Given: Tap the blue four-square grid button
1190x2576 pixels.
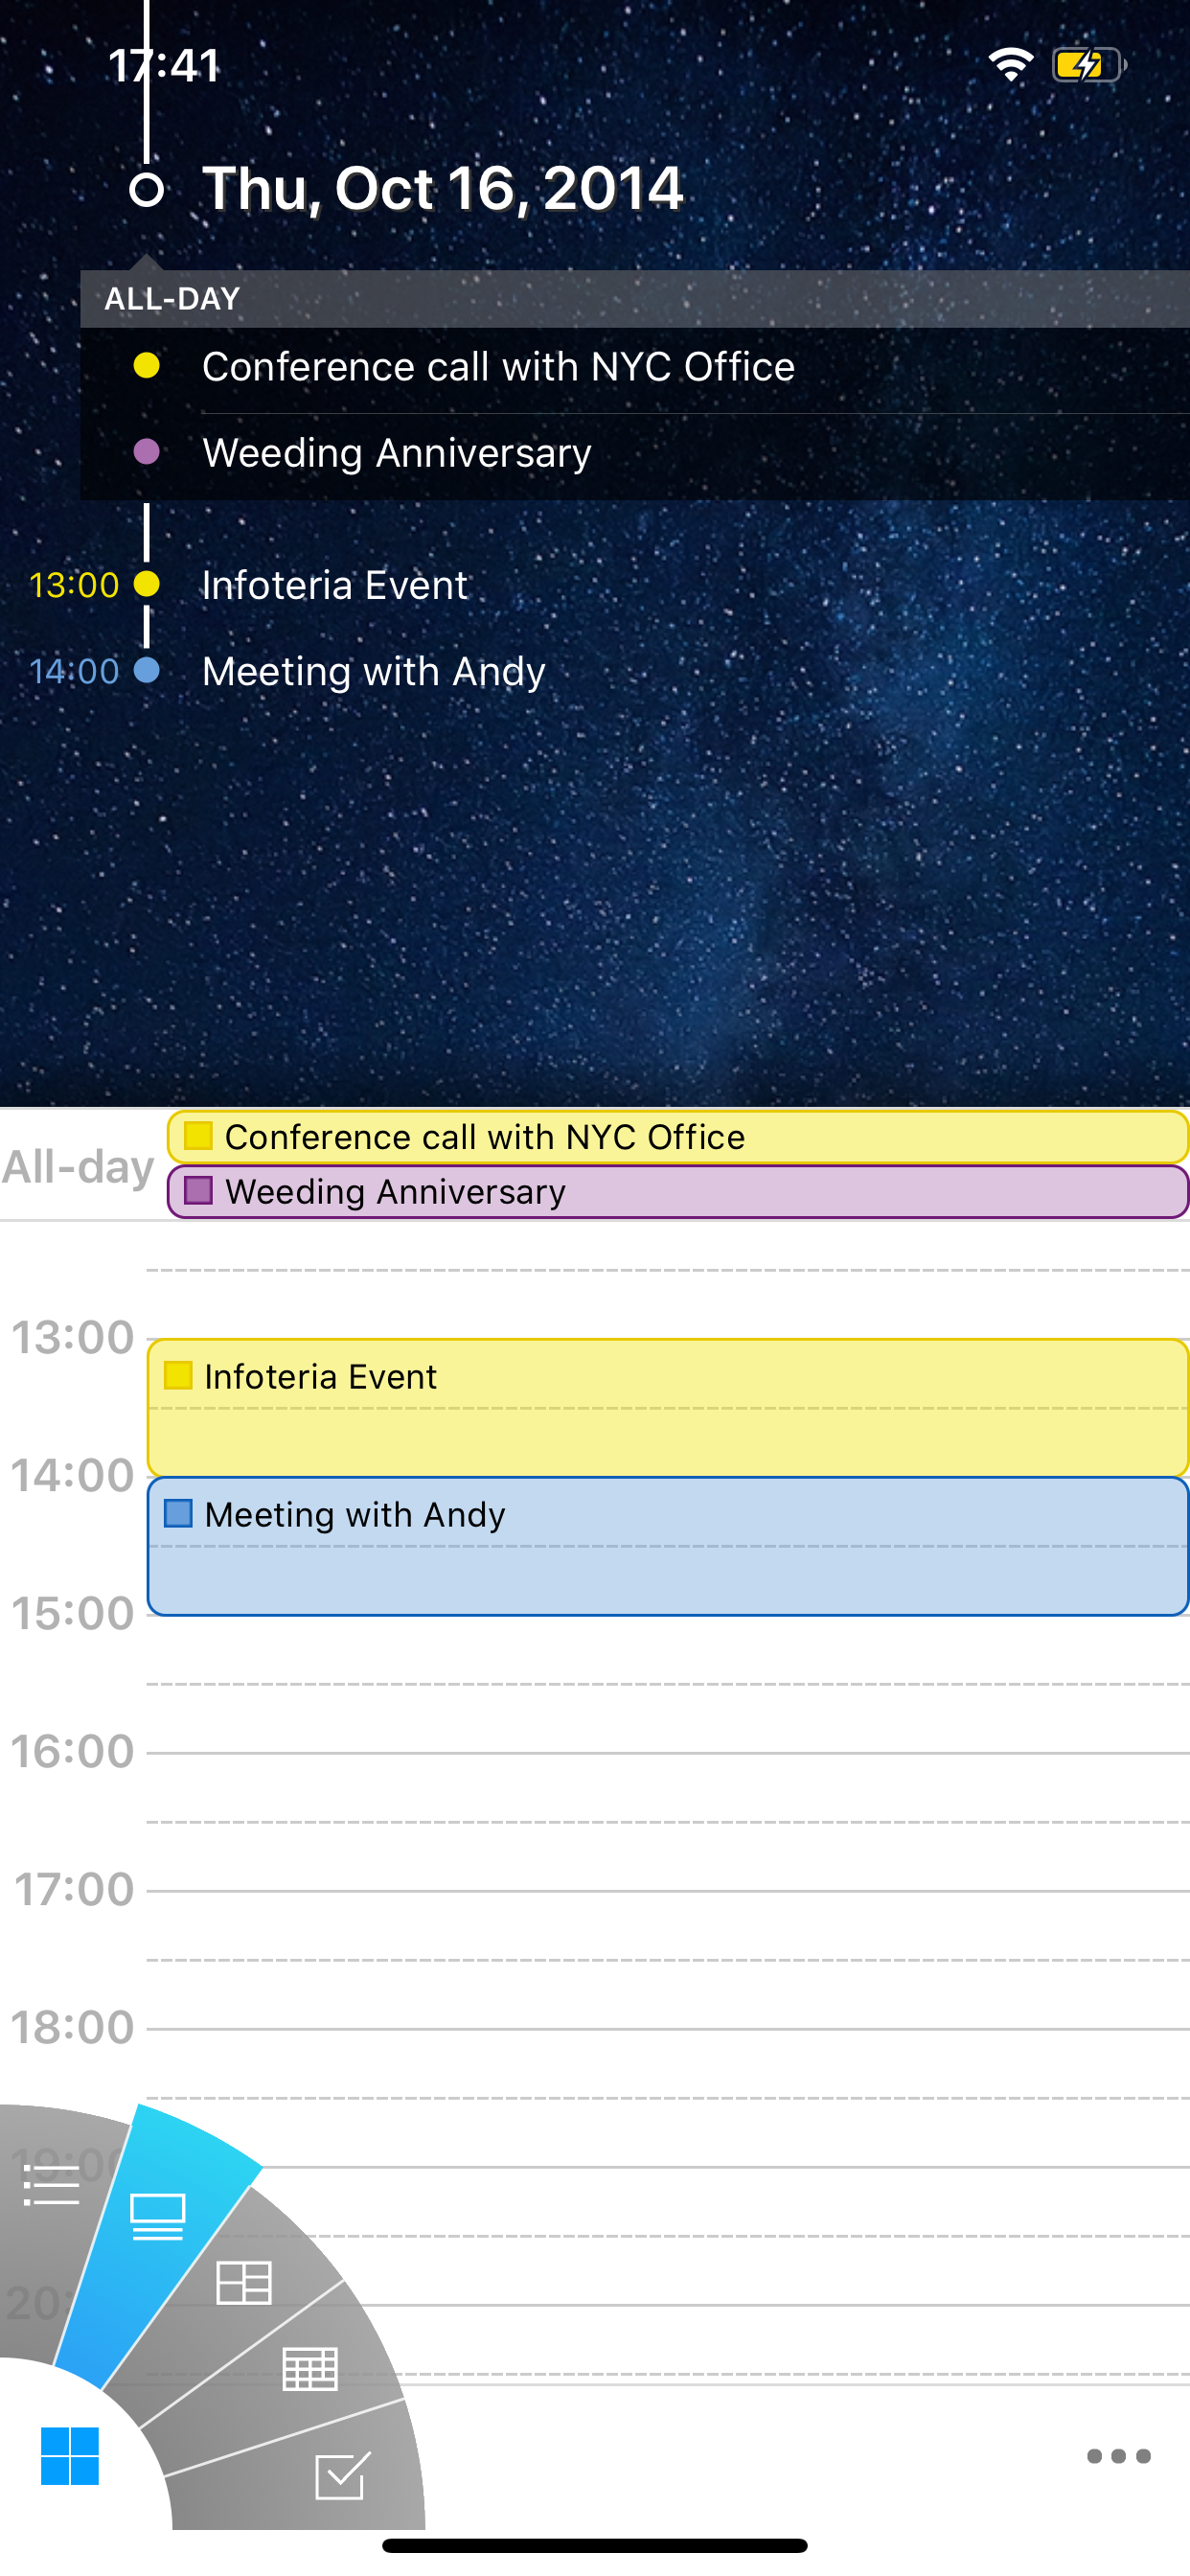Looking at the screenshot, I should 71,2457.
